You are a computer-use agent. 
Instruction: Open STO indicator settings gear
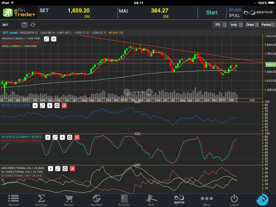[x=70, y=137]
